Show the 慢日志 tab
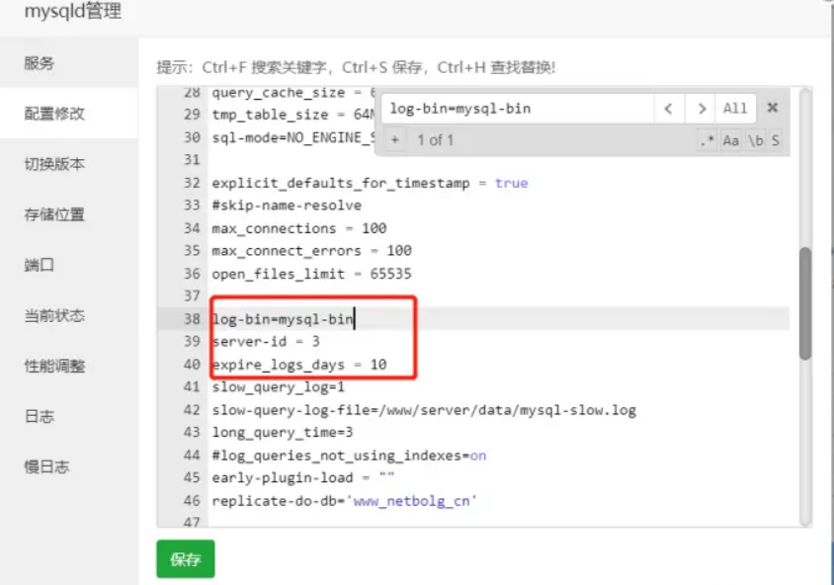 click(46, 466)
